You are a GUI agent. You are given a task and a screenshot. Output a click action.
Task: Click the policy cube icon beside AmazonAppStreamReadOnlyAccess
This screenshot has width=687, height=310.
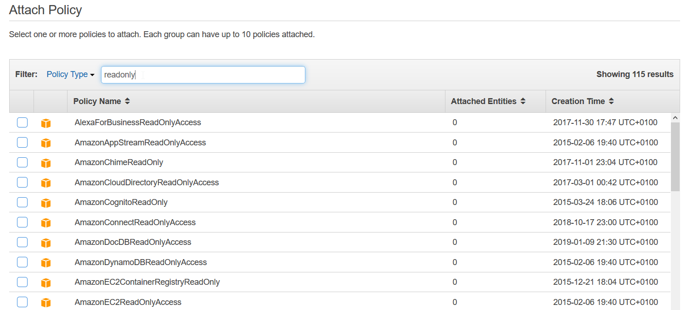click(x=45, y=143)
